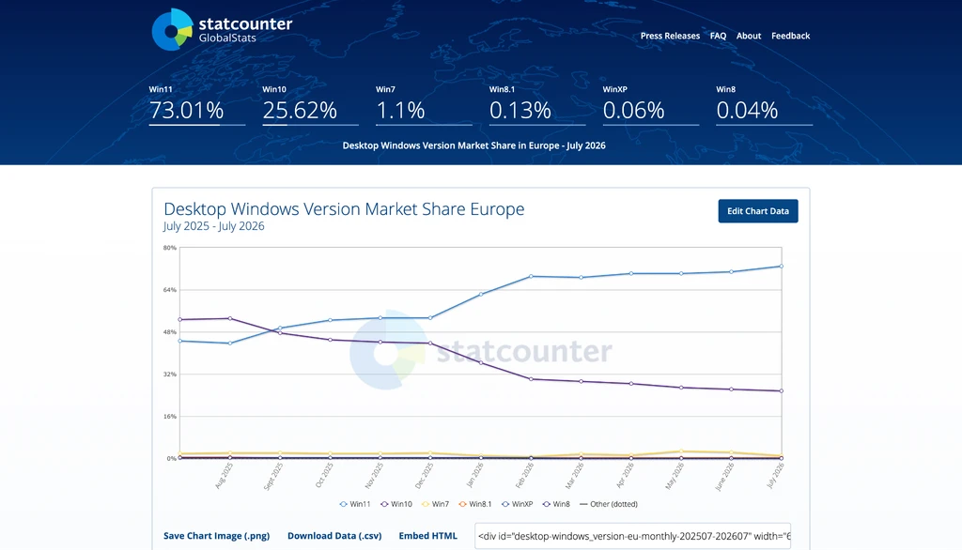
Task: Click the Win10 July 2026 data point
Action: pos(781,390)
